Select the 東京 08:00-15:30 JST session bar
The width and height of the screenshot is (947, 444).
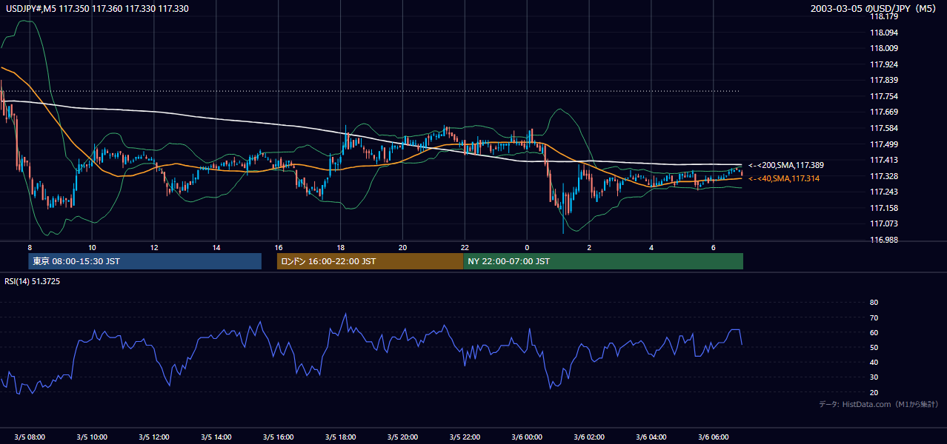(x=145, y=261)
